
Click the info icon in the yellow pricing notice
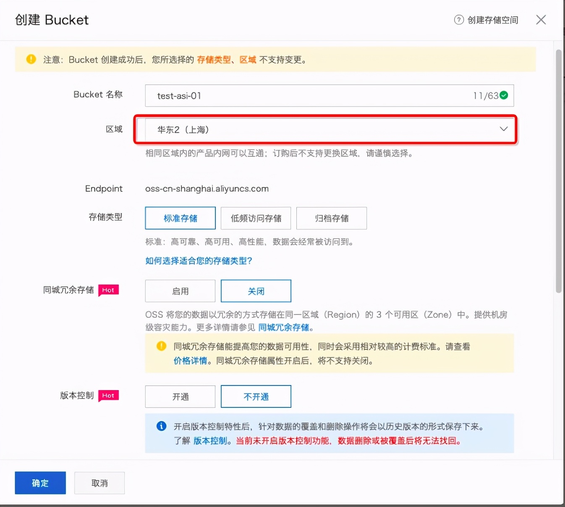click(x=161, y=346)
